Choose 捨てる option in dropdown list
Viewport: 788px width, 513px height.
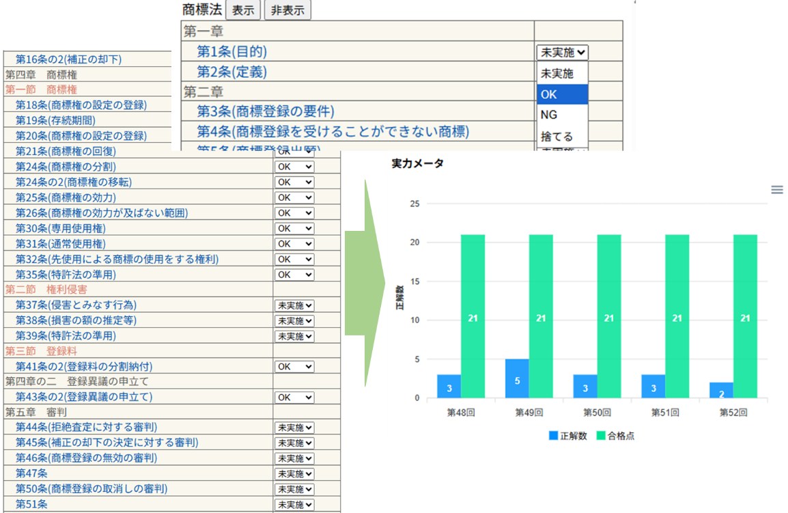click(562, 136)
